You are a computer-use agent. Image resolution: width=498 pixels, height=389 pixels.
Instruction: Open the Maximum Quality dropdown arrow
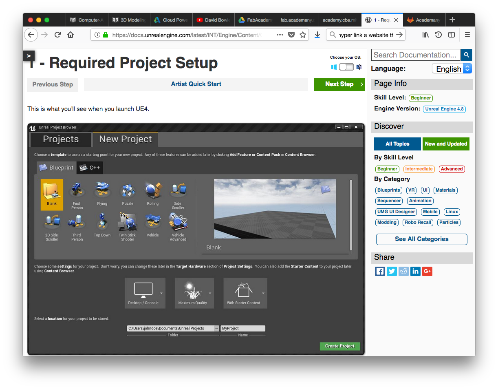pos(210,293)
